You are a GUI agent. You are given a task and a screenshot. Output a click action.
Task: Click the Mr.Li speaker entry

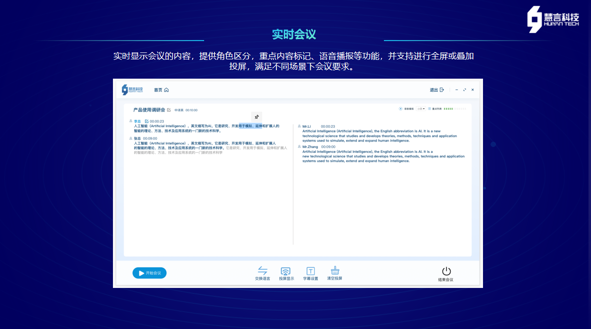306,127
